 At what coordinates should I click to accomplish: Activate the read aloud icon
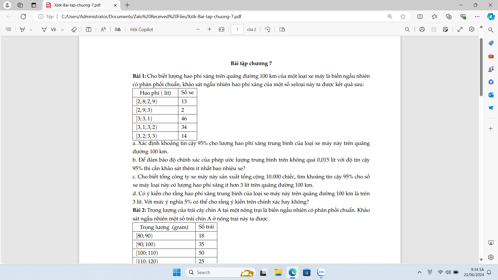[x=103, y=29]
